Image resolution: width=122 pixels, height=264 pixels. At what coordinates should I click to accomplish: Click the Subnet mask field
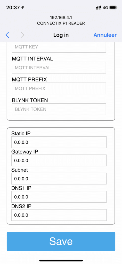coord(59,179)
